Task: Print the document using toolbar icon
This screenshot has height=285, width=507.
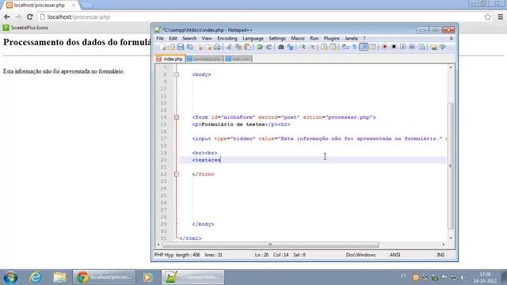Action: 217,47
